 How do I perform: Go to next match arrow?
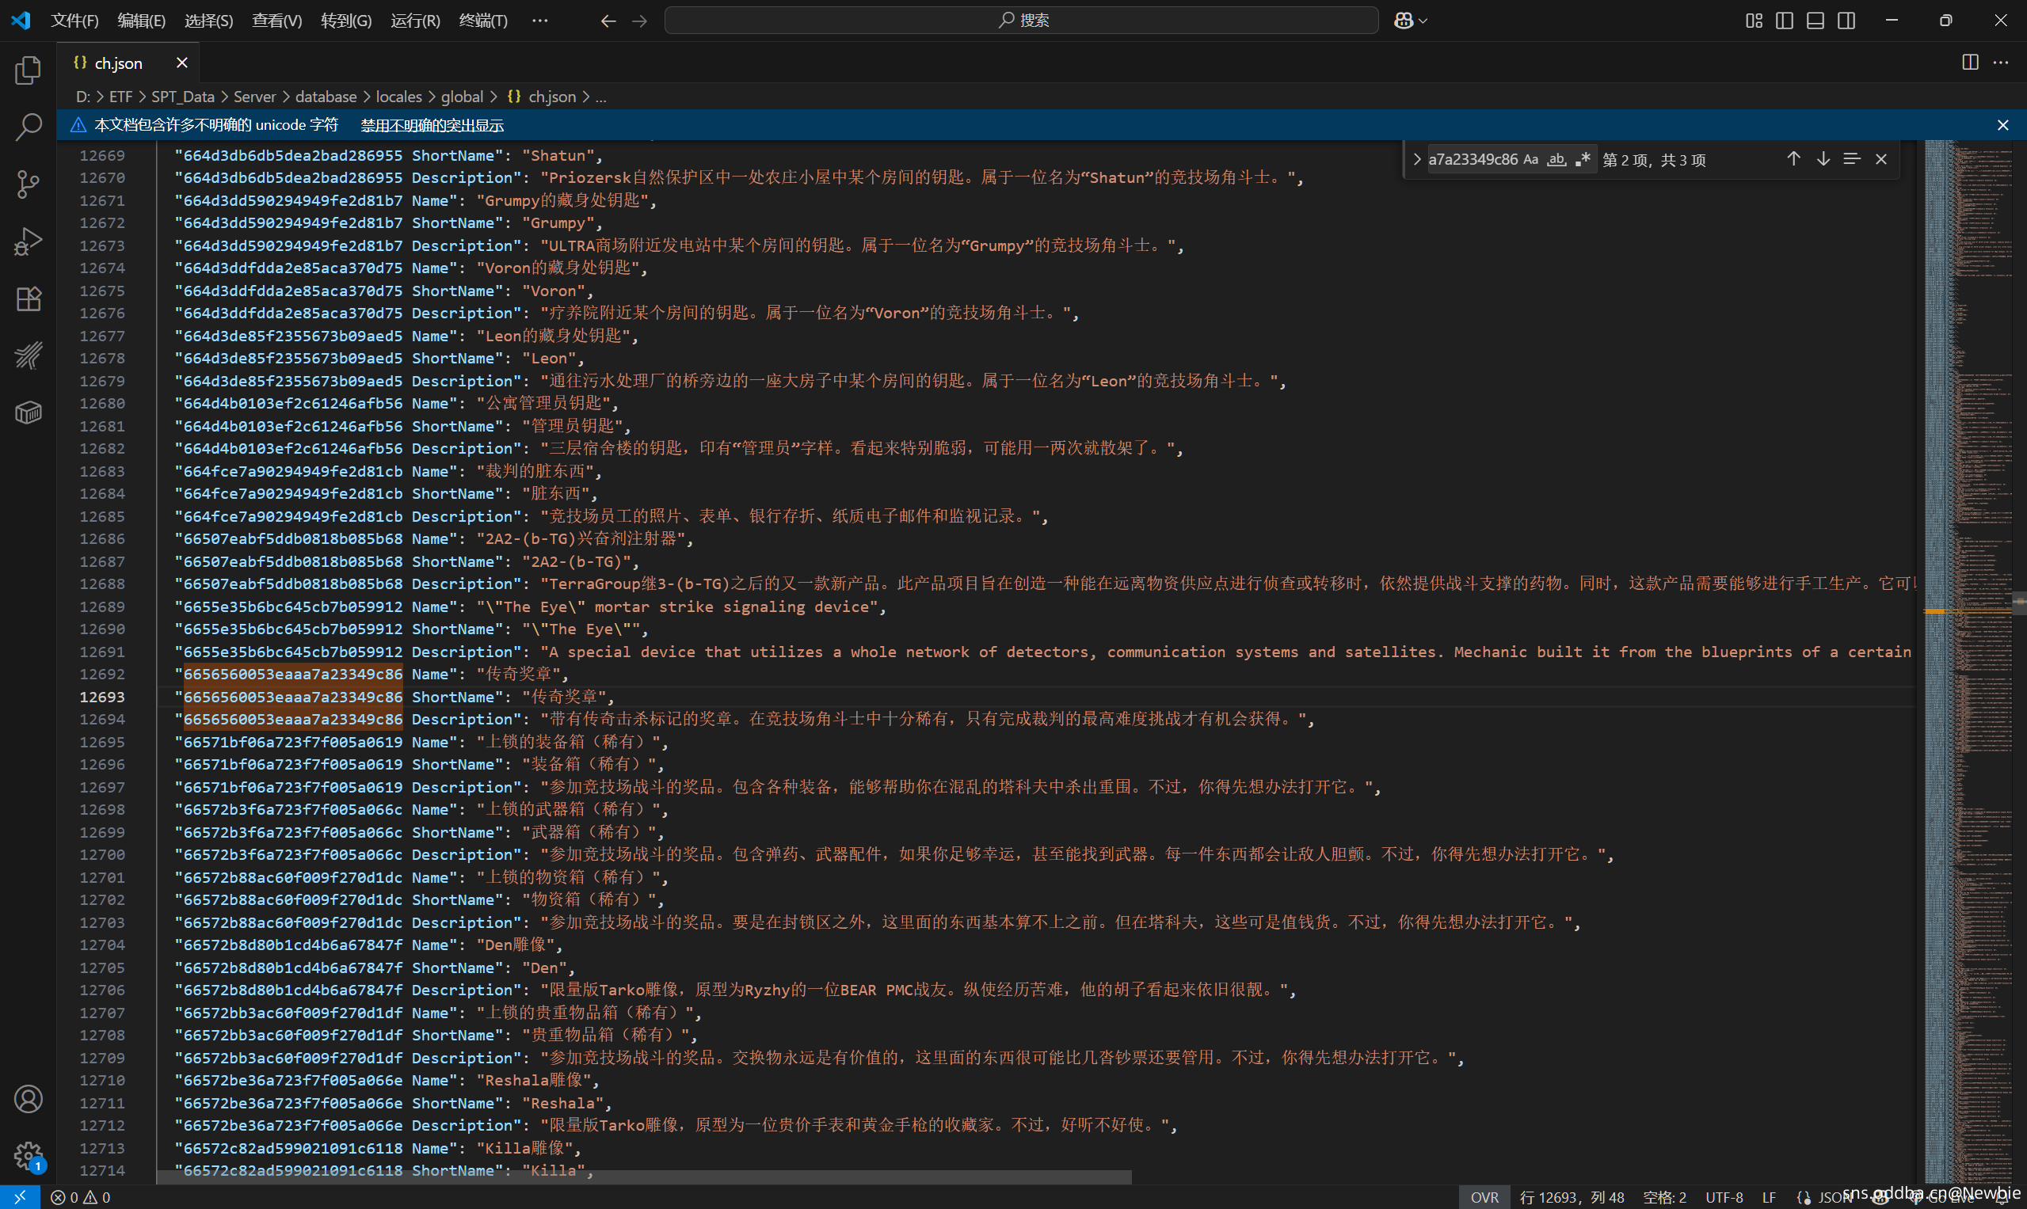coord(1823,159)
